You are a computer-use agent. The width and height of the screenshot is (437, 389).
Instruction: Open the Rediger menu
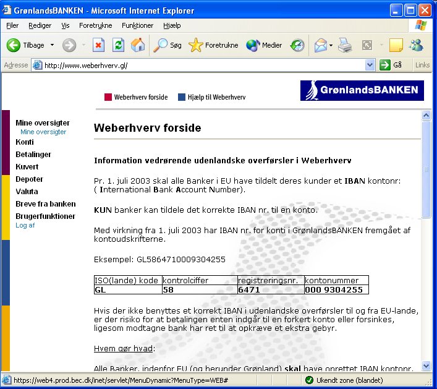(x=40, y=25)
